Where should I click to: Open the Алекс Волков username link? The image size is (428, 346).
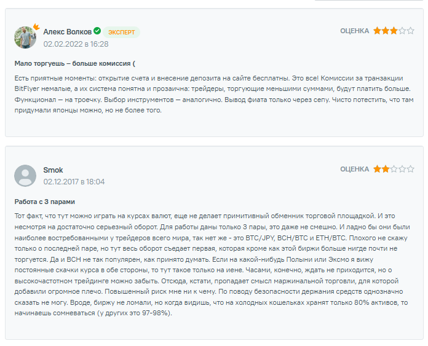point(67,31)
